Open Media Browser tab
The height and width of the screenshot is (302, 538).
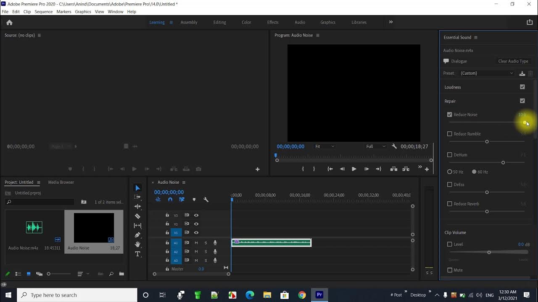click(x=61, y=182)
